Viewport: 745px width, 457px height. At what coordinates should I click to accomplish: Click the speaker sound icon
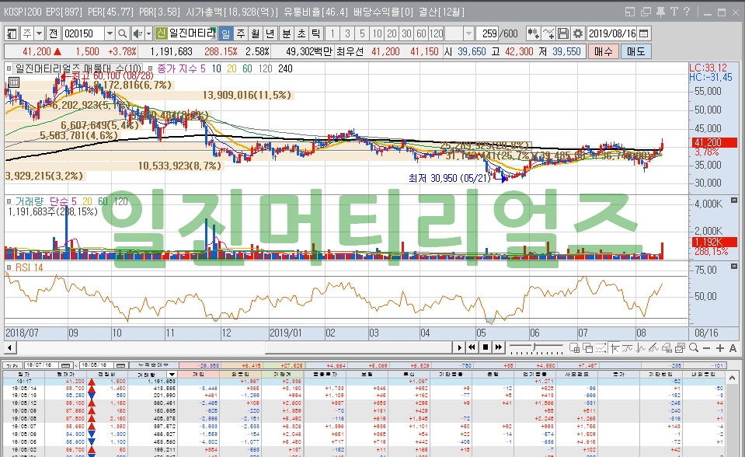[x=138, y=33]
